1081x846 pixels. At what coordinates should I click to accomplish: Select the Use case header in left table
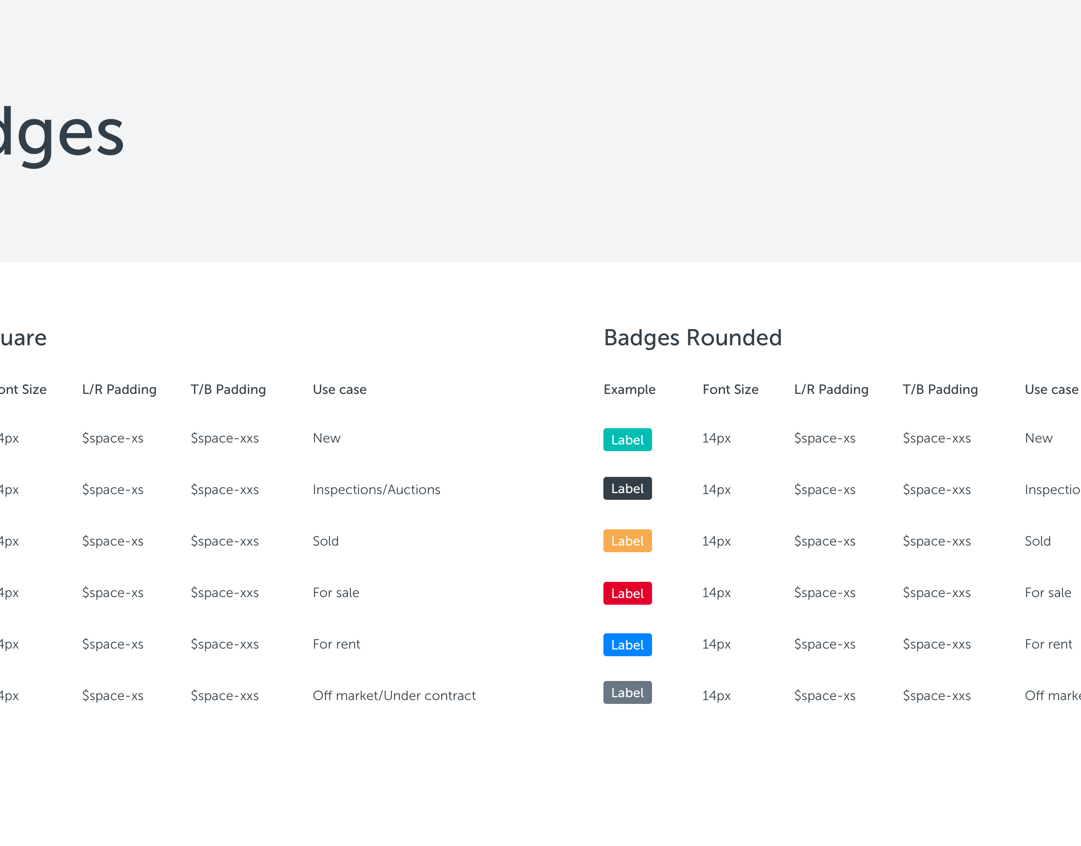(339, 389)
